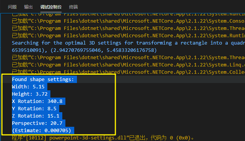Viewport: 245px width, 141px height.
Task: Switch to the 问题 tab
Action: click(12, 7)
